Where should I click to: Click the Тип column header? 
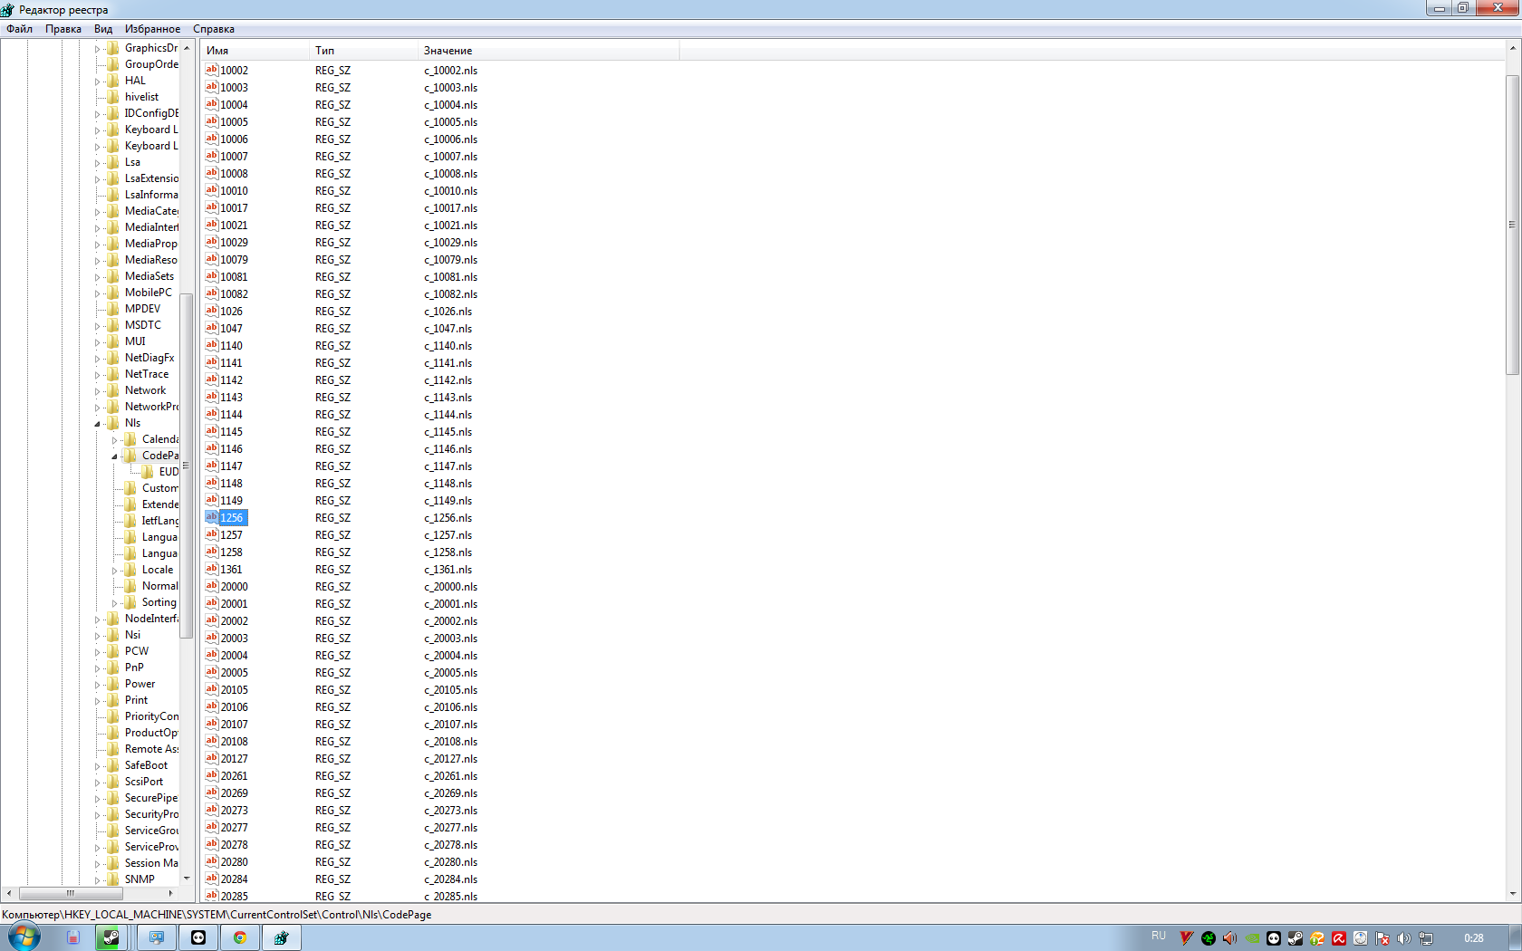[x=324, y=51]
